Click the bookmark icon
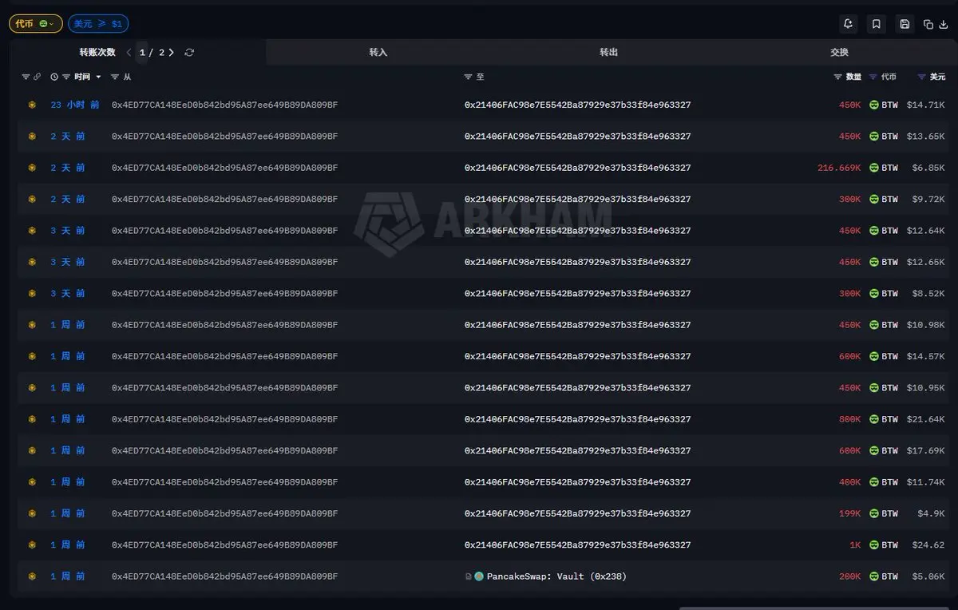This screenshot has width=958, height=610. click(x=876, y=24)
